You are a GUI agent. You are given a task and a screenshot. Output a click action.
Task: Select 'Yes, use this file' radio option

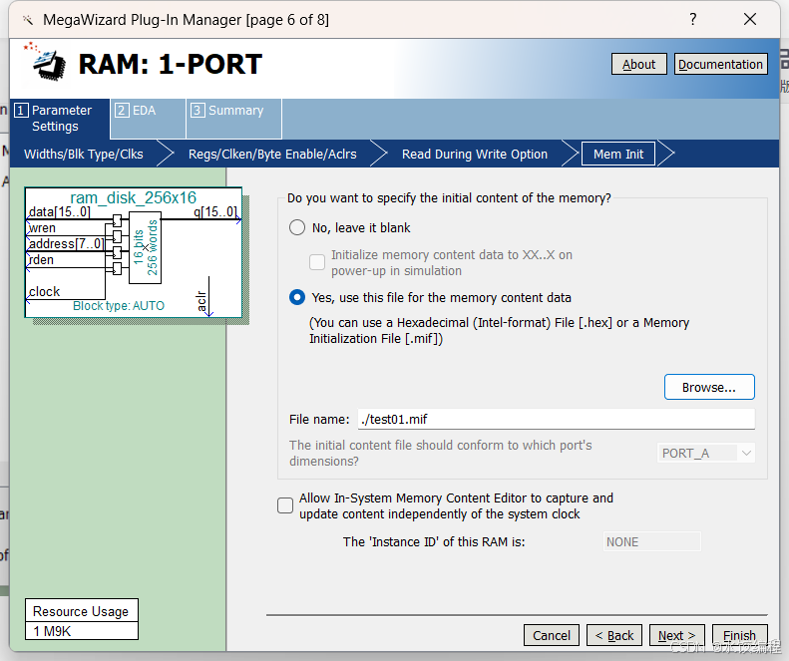coord(297,297)
